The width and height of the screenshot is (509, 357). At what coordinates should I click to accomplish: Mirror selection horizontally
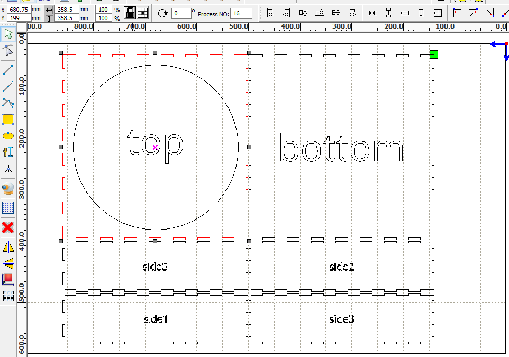coord(8,248)
